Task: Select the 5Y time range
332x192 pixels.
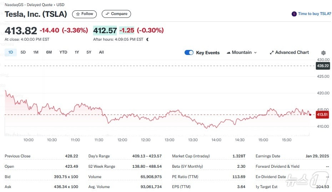Action: (x=89, y=52)
